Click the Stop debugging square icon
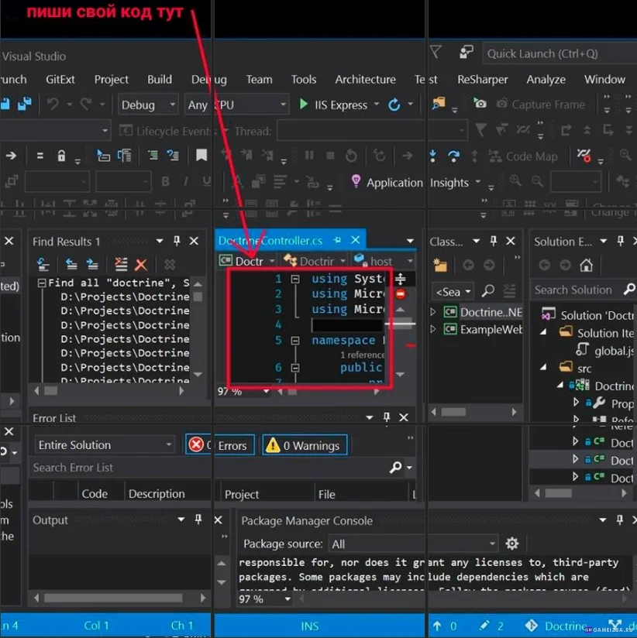 tap(330, 156)
